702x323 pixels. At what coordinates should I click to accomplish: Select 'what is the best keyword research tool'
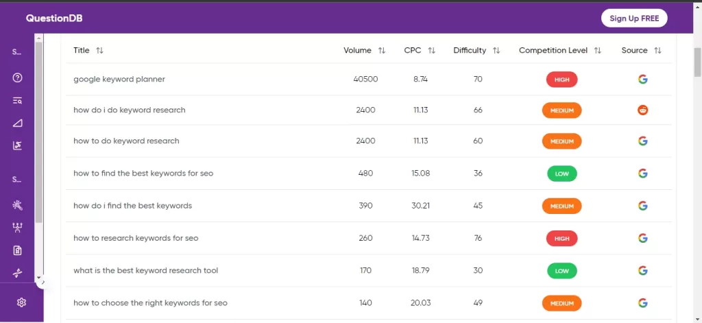145,270
